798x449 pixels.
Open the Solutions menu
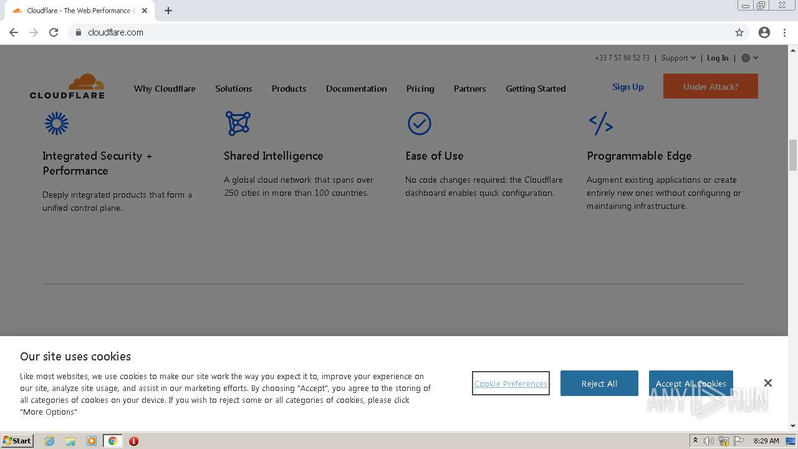(234, 89)
